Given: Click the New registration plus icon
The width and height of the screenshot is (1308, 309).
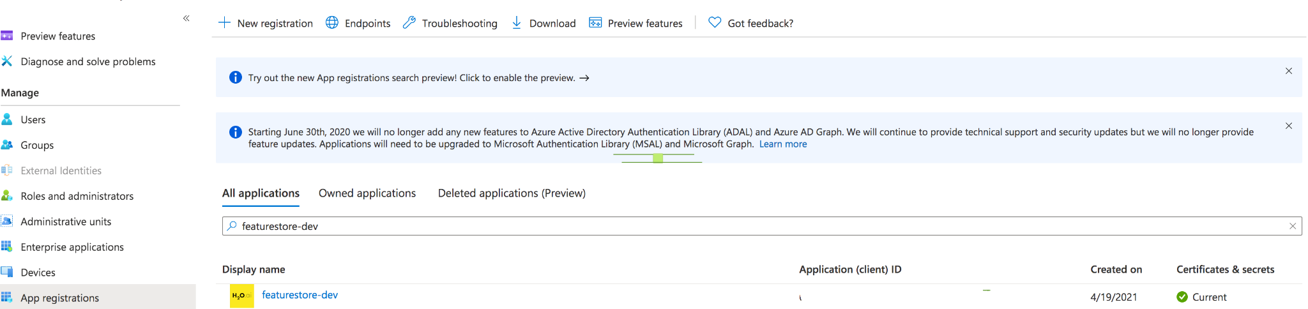Looking at the screenshot, I should click(x=224, y=23).
